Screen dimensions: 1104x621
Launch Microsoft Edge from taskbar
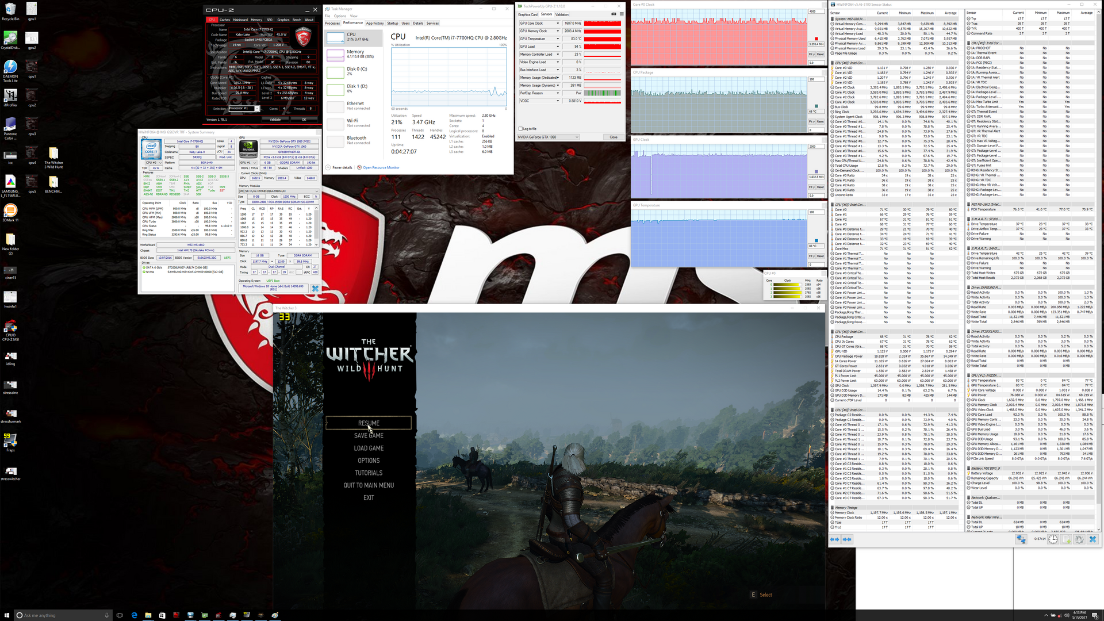point(135,615)
